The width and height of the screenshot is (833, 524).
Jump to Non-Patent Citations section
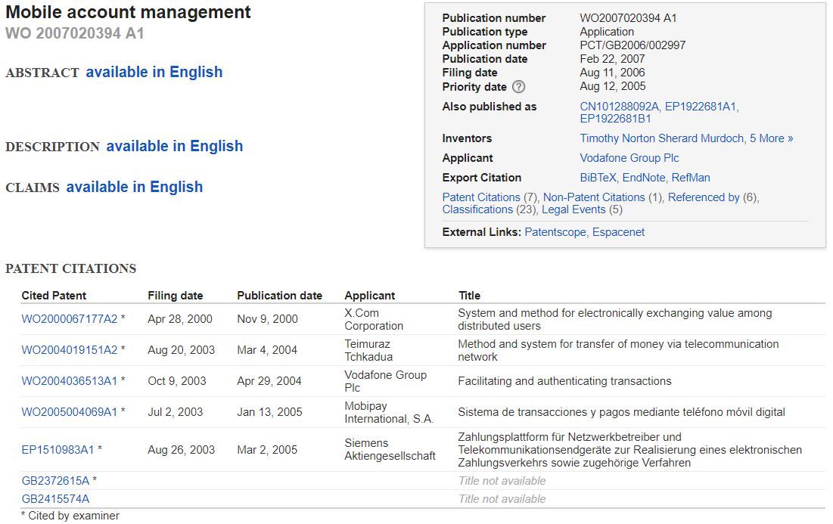click(592, 197)
